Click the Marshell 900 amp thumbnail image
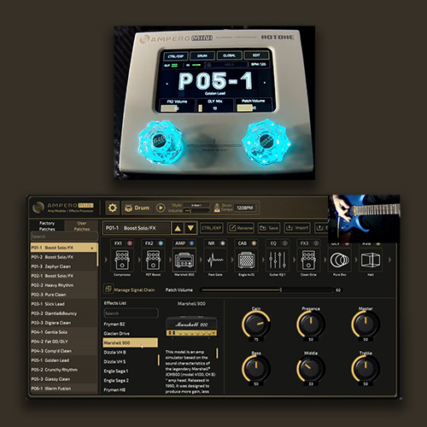The width and height of the screenshot is (427, 427). (191, 327)
